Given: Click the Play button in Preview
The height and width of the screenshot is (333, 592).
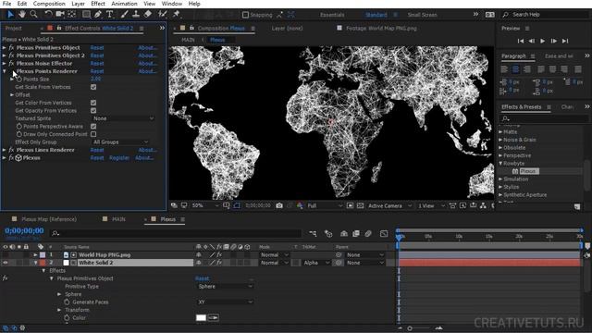Looking at the screenshot, I should [x=543, y=41].
